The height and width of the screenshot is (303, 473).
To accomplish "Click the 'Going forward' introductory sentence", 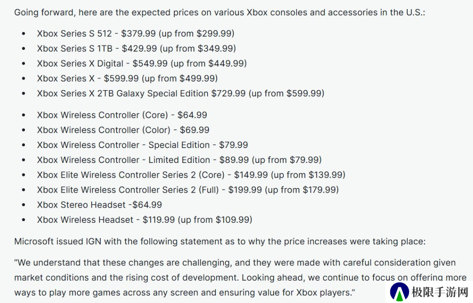I will tap(219, 12).
